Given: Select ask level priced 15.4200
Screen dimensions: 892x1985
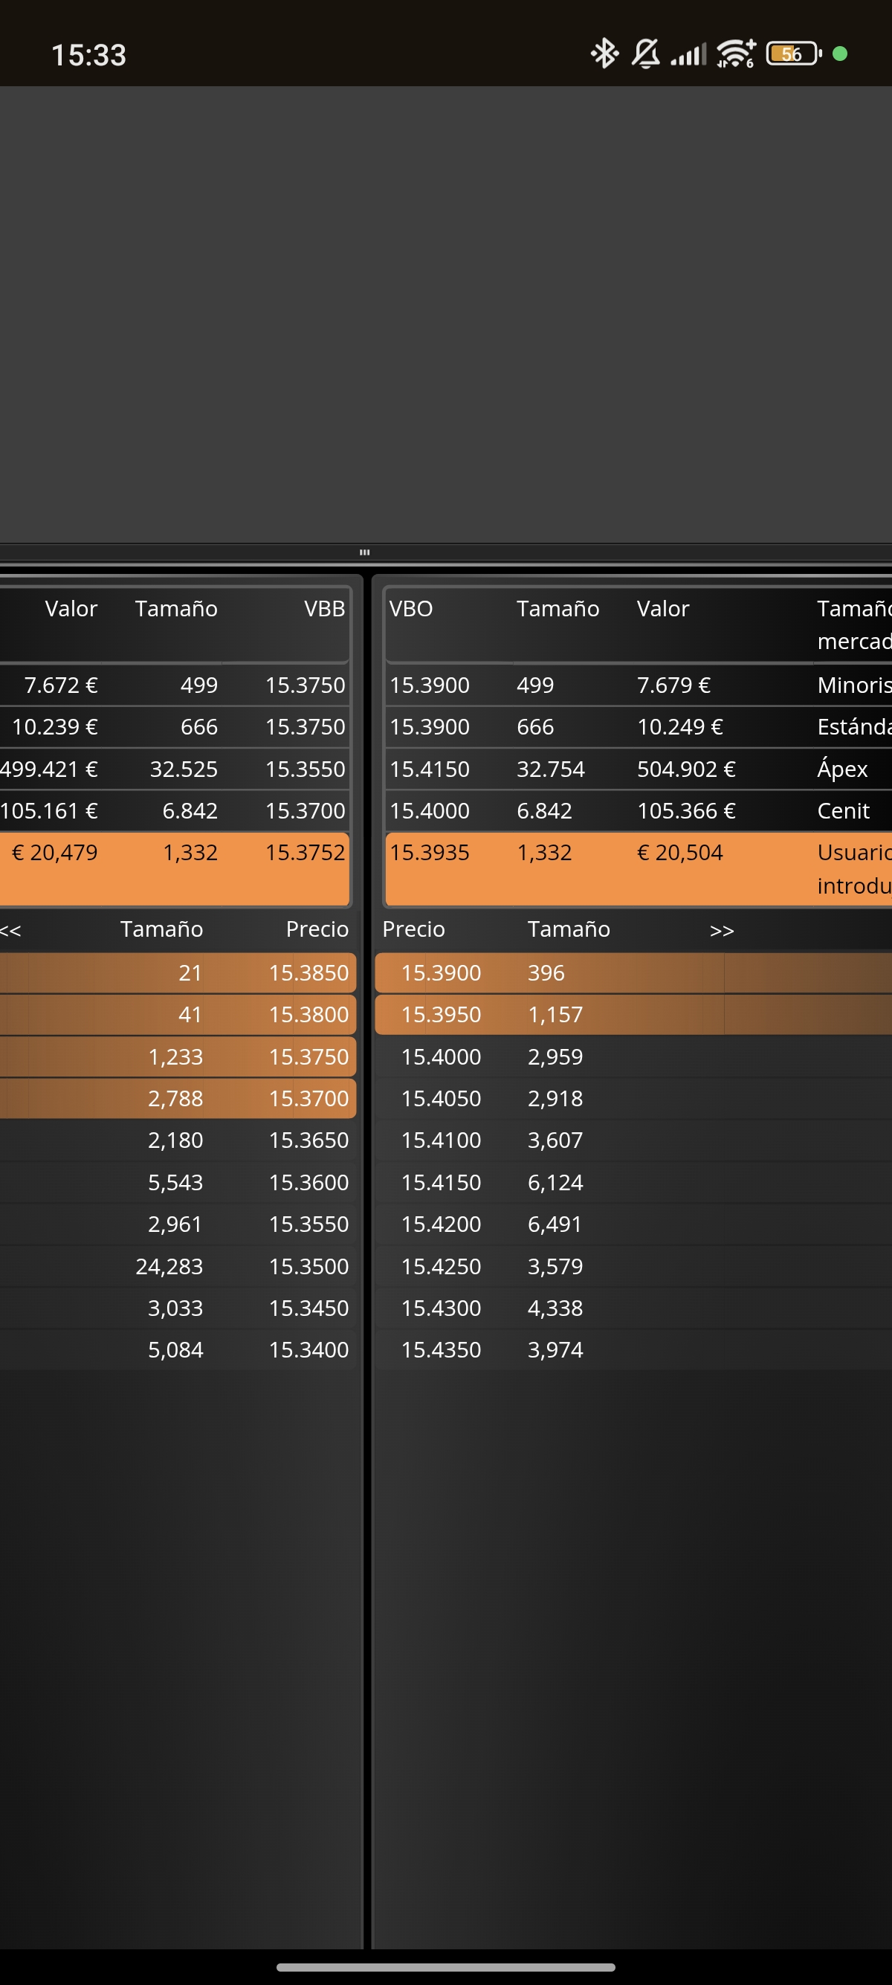Looking at the screenshot, I should [x=633, y=1224].
